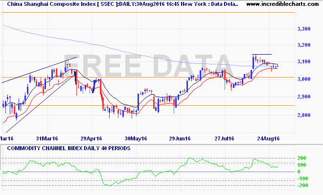The image size is (323, 195).
Task: Select the 0 CCI axis label
Action: coord(299,172)
